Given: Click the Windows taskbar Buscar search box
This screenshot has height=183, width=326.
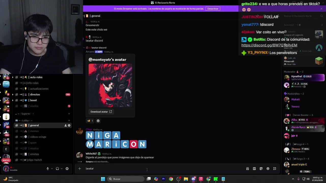Looking at the screenshot, I should point(126,179).
